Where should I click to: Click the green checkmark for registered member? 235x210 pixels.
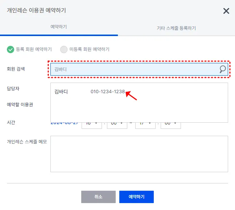coord(11,49)
